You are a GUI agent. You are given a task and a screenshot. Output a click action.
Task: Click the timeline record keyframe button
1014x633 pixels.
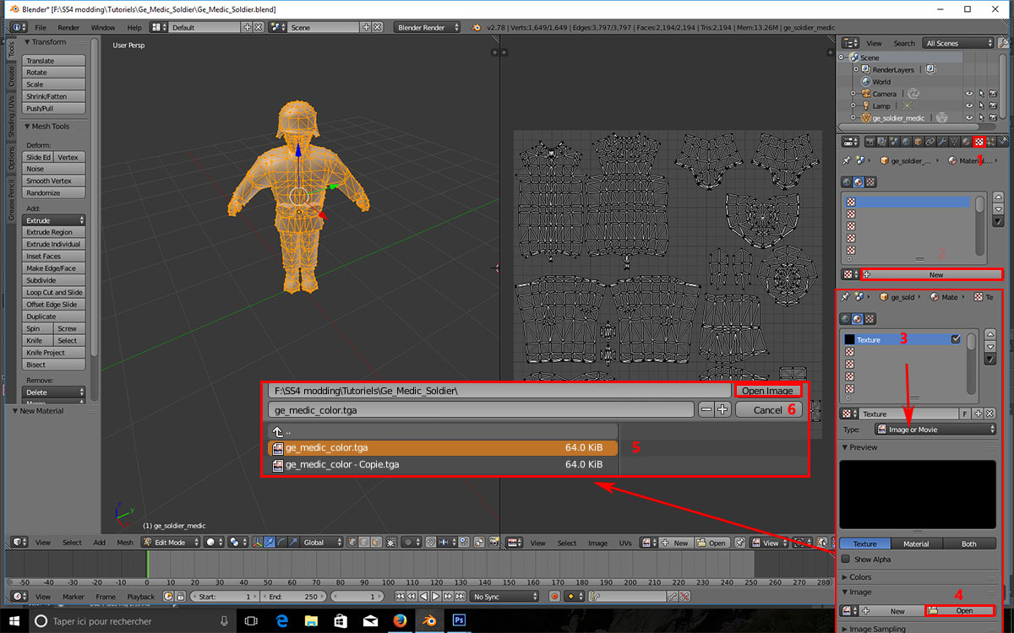tap(555, 597)
